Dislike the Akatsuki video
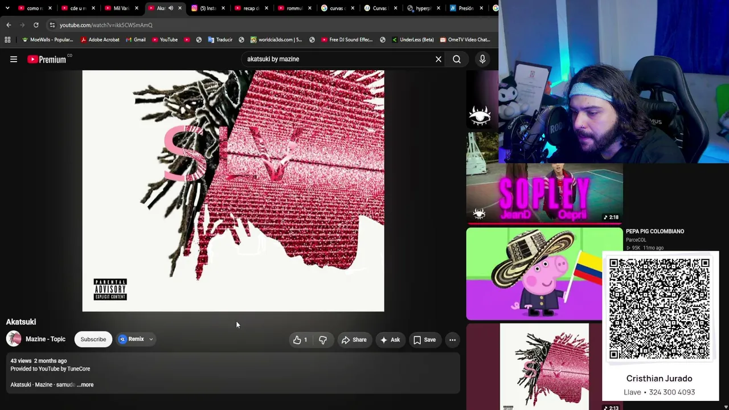The height and width of the screenshot is (410, 729). [323, 340]
